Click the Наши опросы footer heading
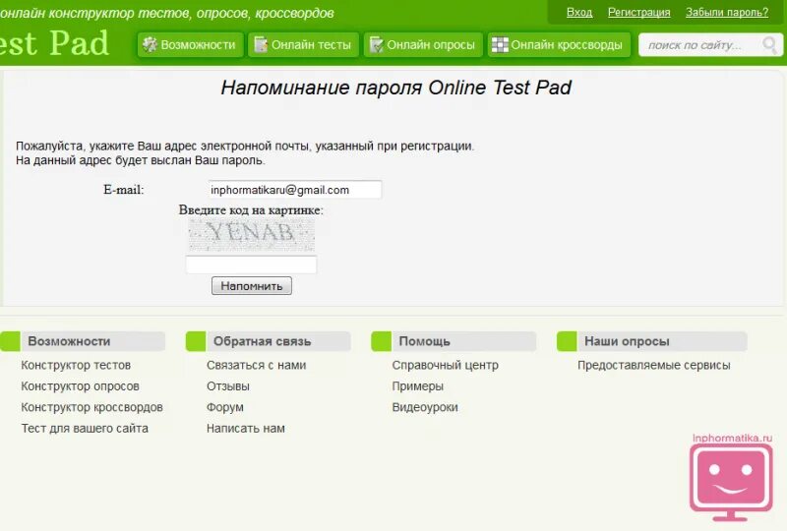The width and height of the screenshot is (787, 531). click(627, 341)
